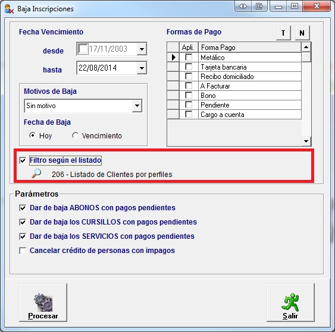Select the Recibo domiciliado row

click(234, 77)
